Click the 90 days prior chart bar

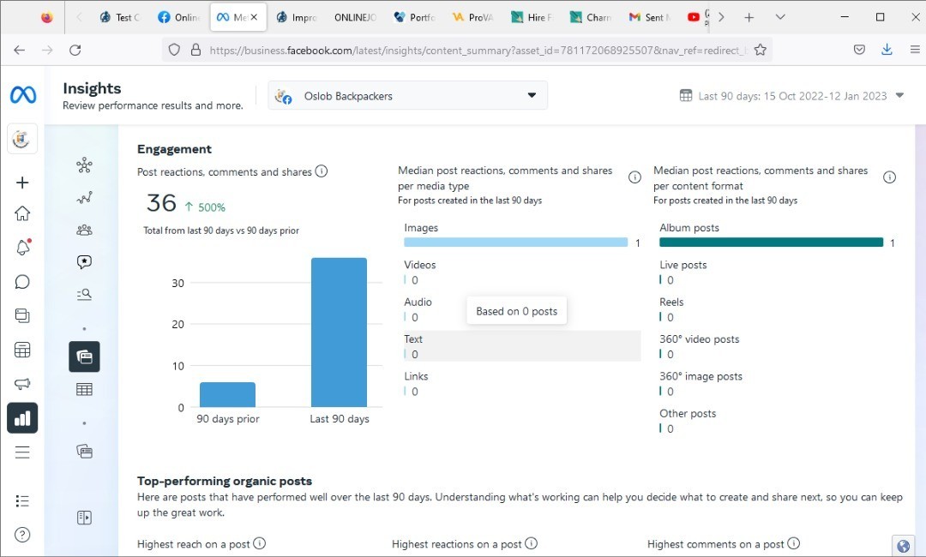pyautogui.click(x=227, y=395)
